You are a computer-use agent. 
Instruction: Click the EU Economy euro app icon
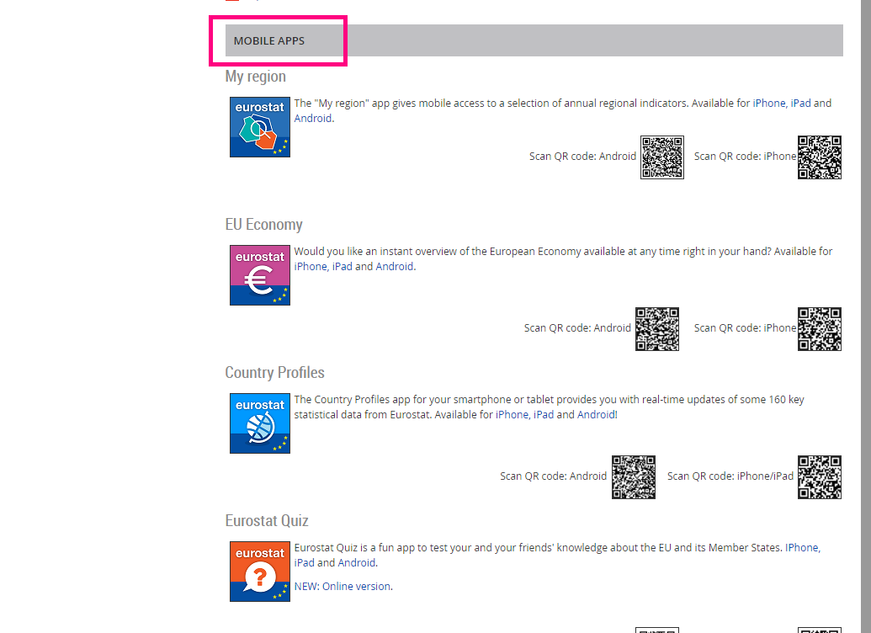click(x=260, y=275)
